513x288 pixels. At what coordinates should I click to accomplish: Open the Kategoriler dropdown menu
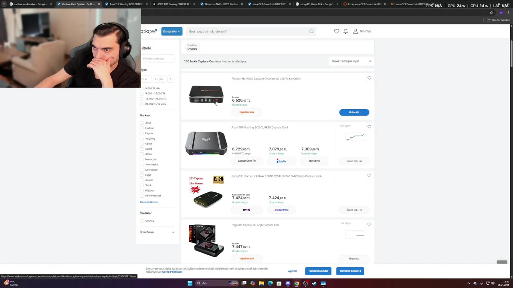pos(172,31)
